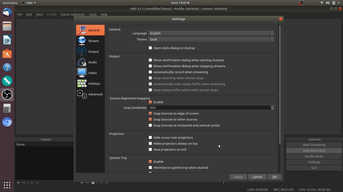Open the Hotkeys settings category
Viewport: 343px width, 192px height.
coord(90,83)
